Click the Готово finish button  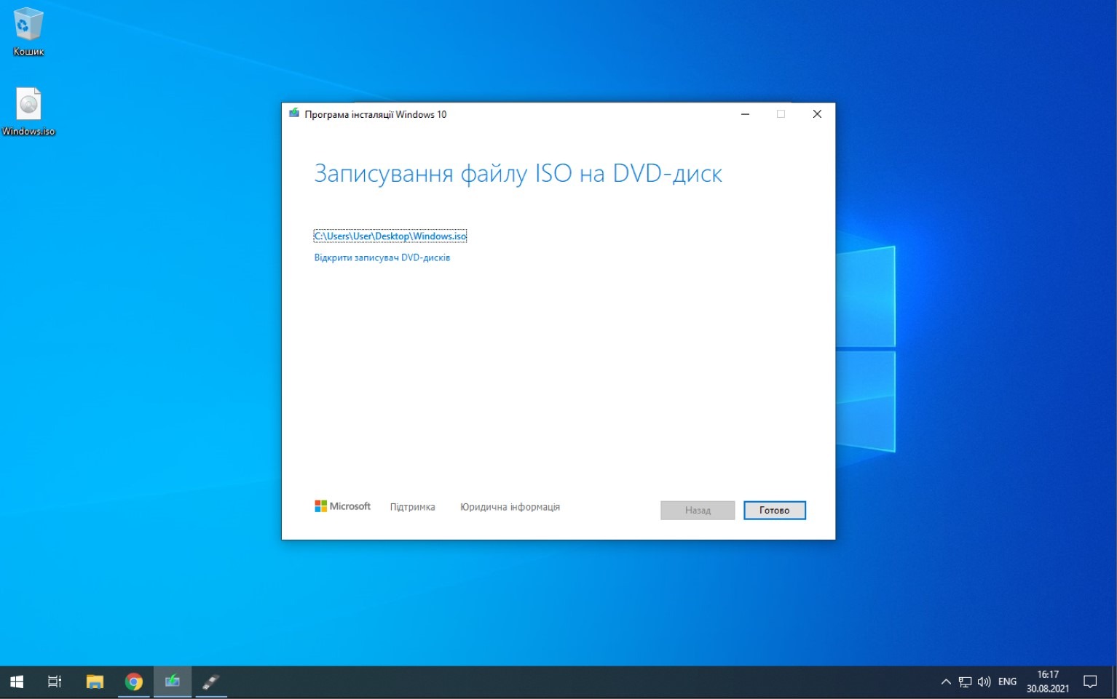[x=775, y=511]
